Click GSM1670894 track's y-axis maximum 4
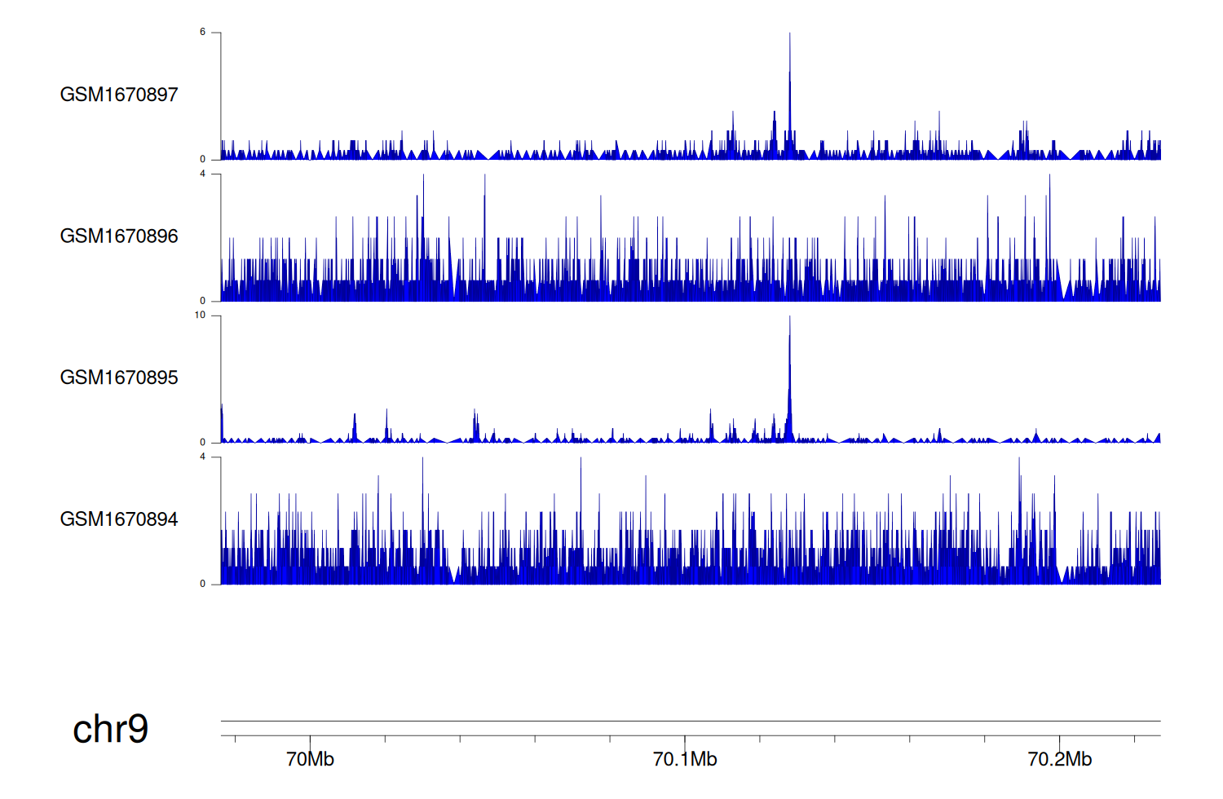Image resolution: width=1223 pixels, height=799 pixels. [203, 457]
